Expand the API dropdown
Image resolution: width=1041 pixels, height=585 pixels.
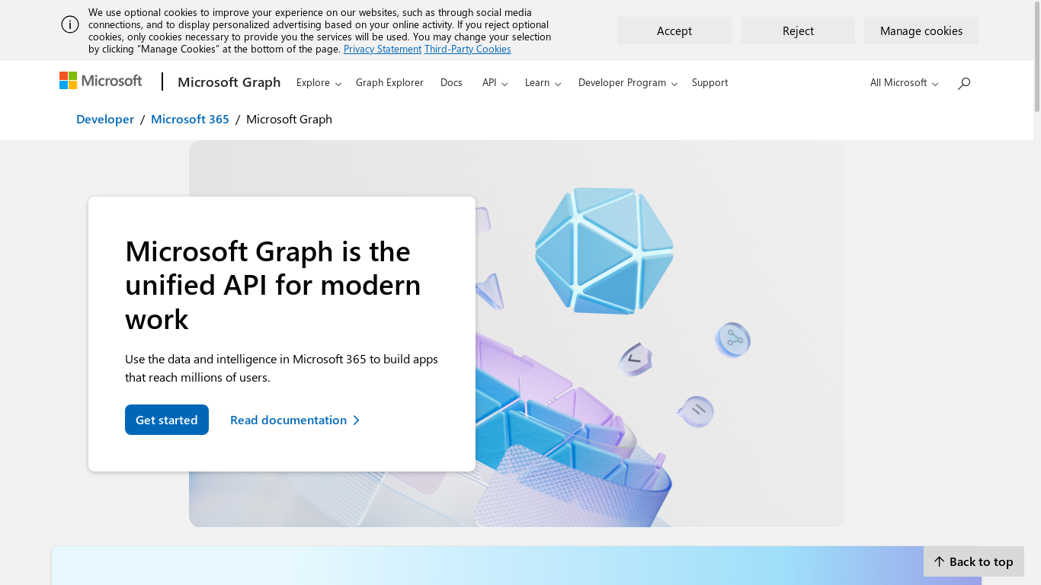click(x=495, y=82)
